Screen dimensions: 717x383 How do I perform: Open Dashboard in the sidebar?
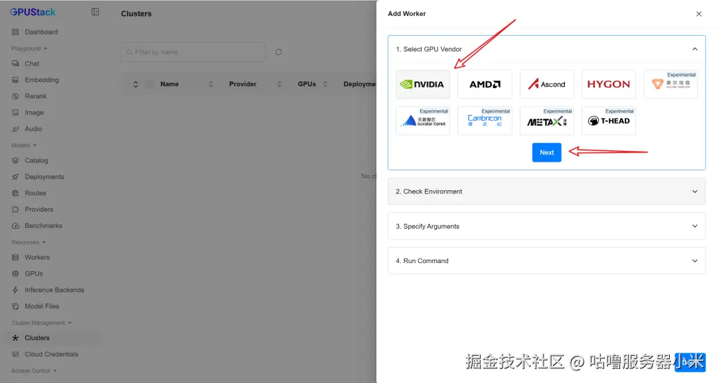[41, 32]
